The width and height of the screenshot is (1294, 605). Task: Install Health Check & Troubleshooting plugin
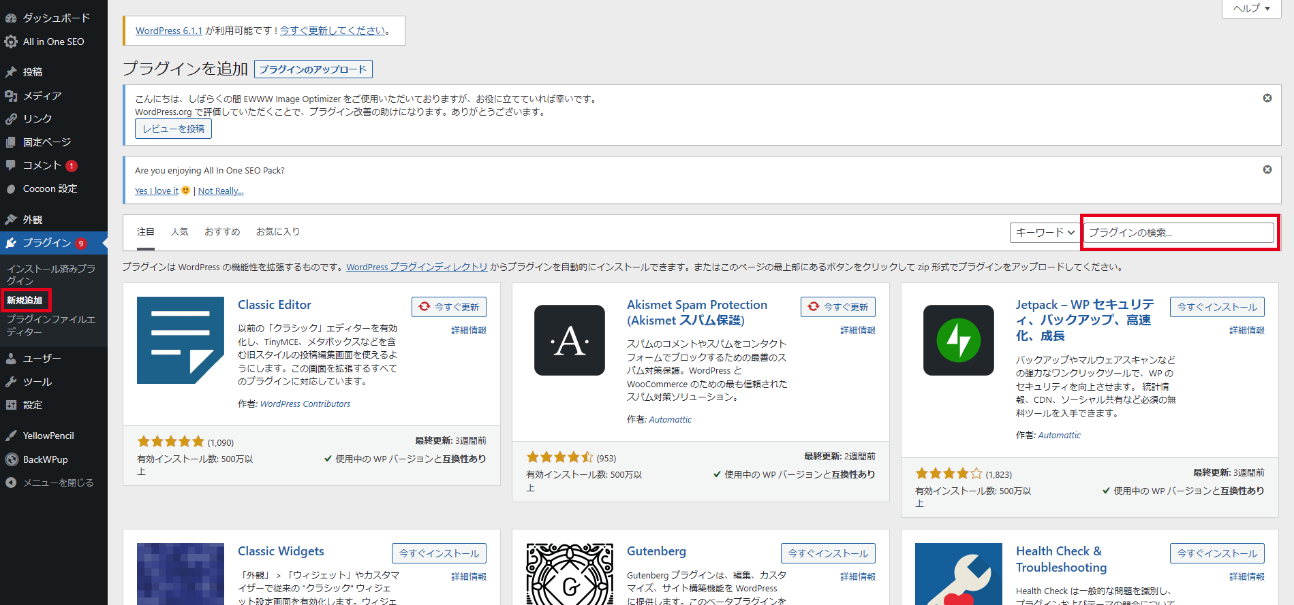click(x=1217, y=553)
